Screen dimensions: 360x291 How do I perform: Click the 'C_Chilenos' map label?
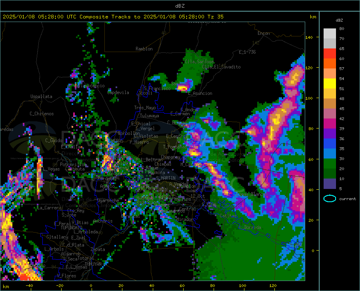coord(42,114)
